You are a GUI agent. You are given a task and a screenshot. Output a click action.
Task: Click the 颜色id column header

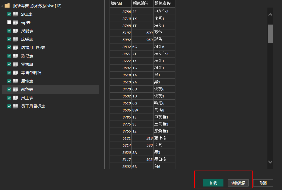coord(121,4)
